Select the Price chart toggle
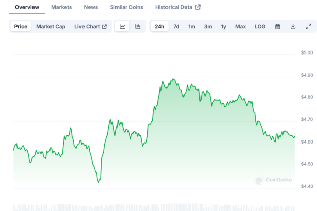 pyautogui.click(x=21, y=26)
